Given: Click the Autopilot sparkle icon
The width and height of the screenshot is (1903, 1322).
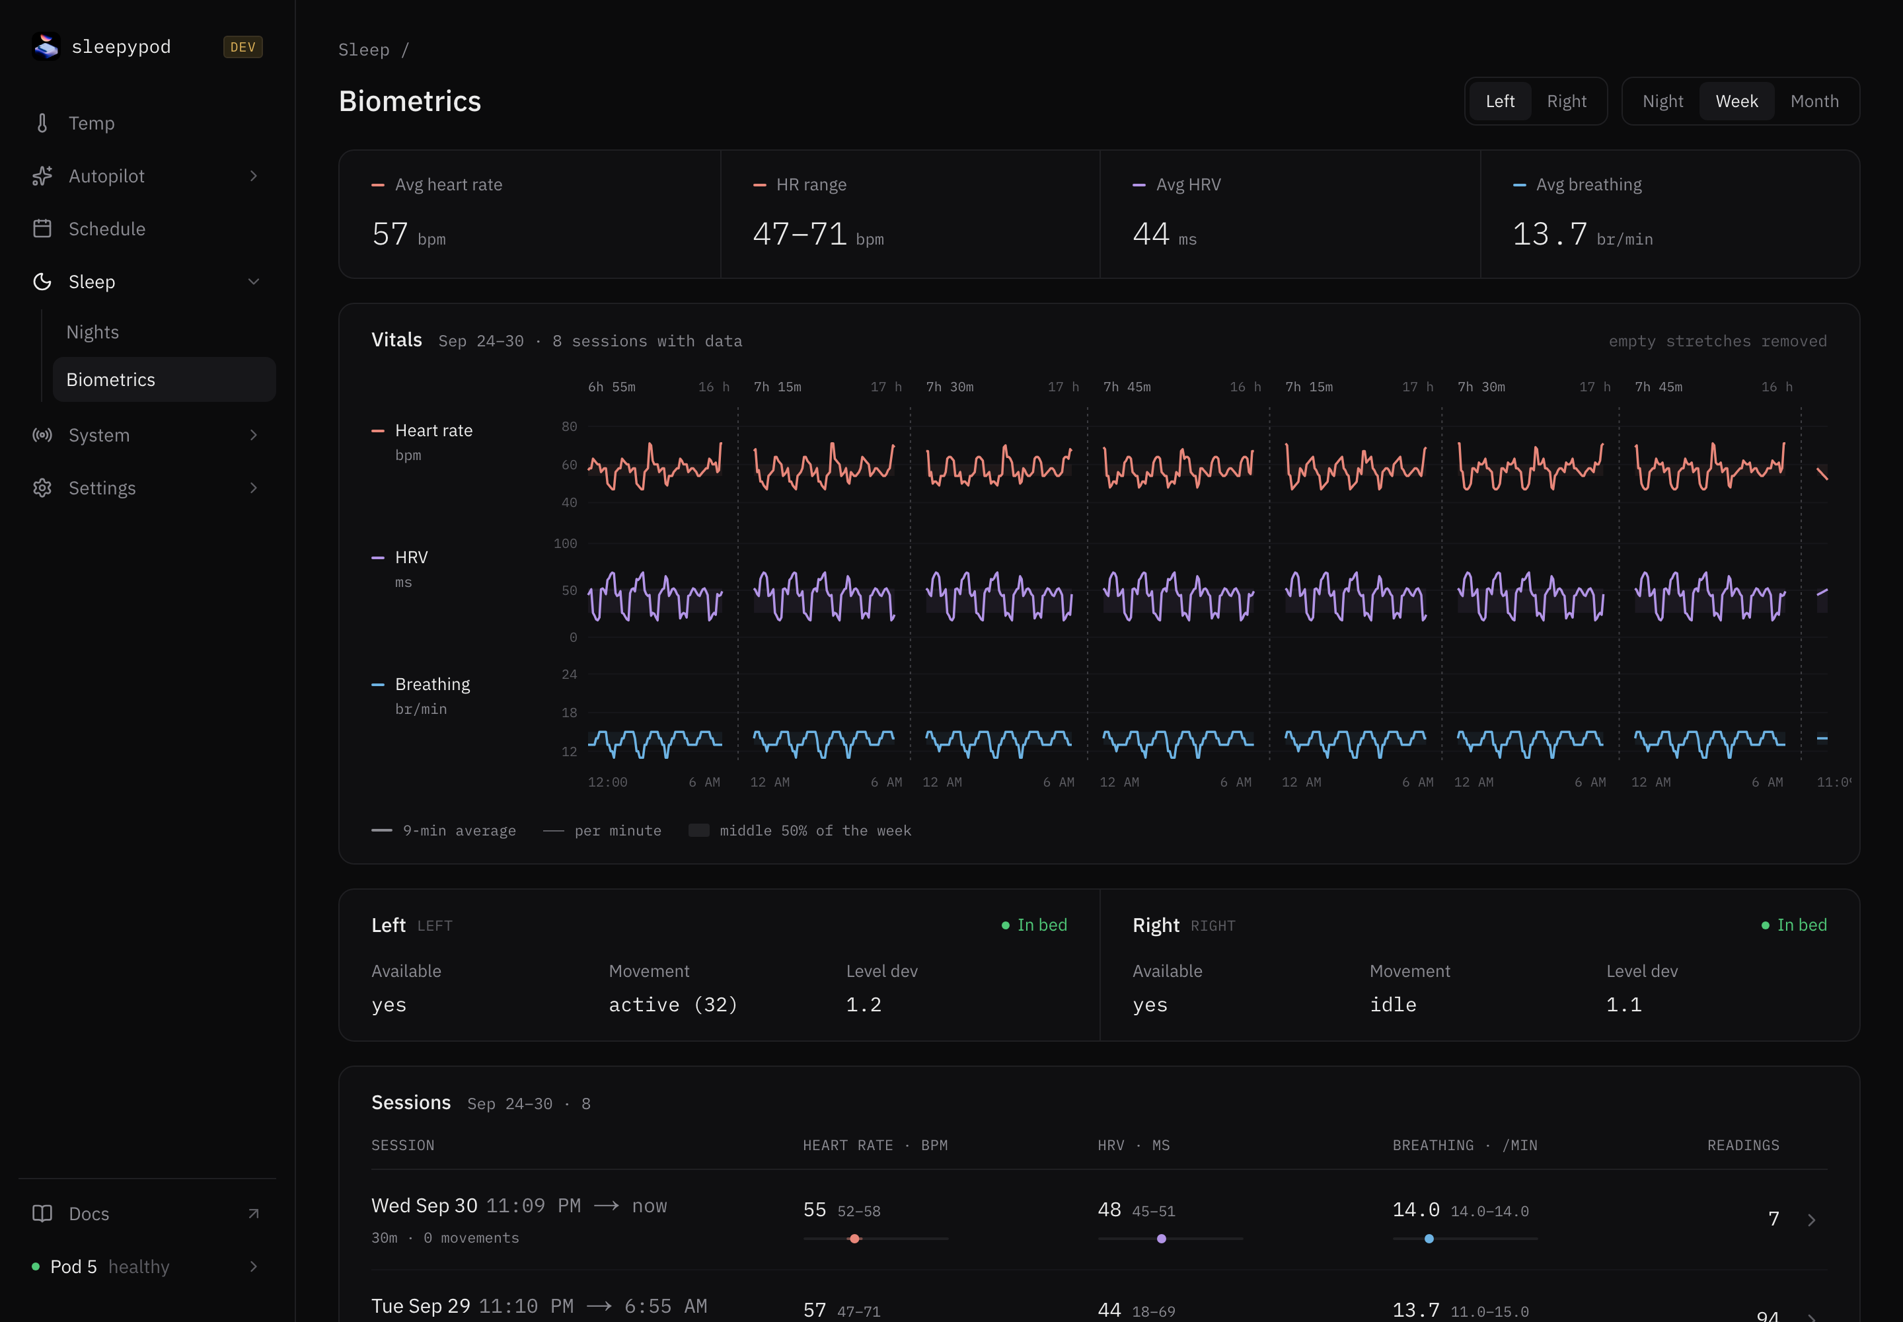Looking at the screenshot, I should [x=42, y=176].
